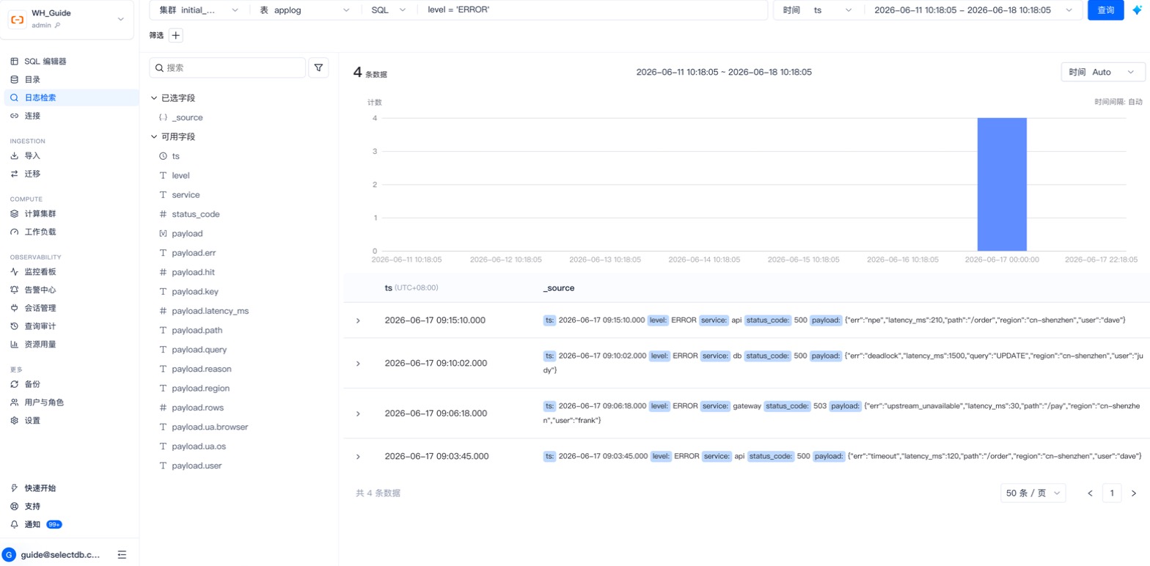Click the AI sparkle icon beside query button
1150x566 pixels.
click(x=1137, y=10)
